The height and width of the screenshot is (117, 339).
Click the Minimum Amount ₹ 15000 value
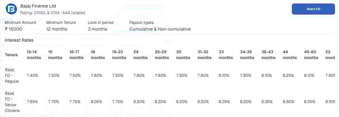[x=14, y=29]
